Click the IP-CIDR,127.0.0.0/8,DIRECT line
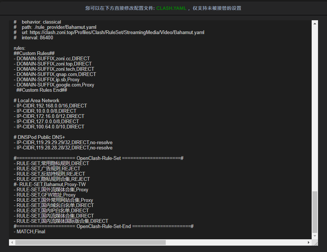The height and width of the screenshot is (252, 327). tap(46, 121)
